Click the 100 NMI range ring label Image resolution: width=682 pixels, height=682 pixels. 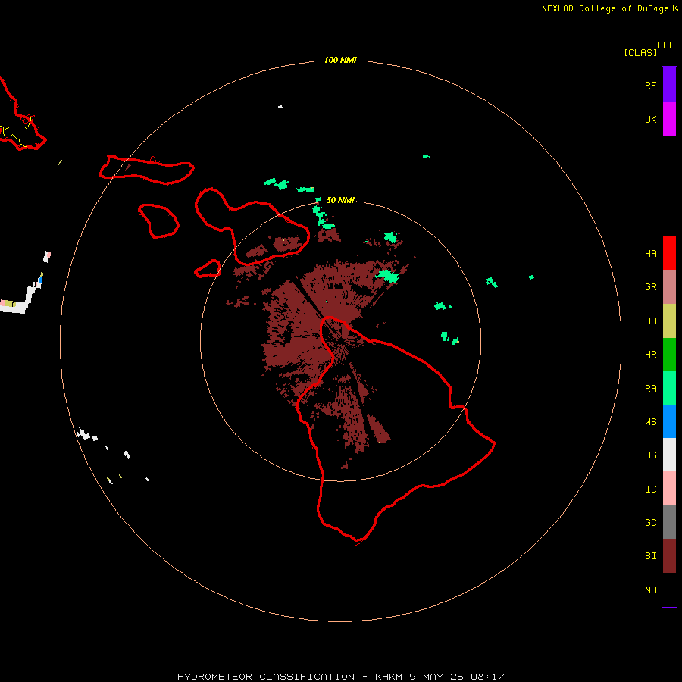point(340,60)
